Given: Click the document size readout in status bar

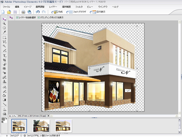Looking at the screenshot, I should tap(32, 116).
